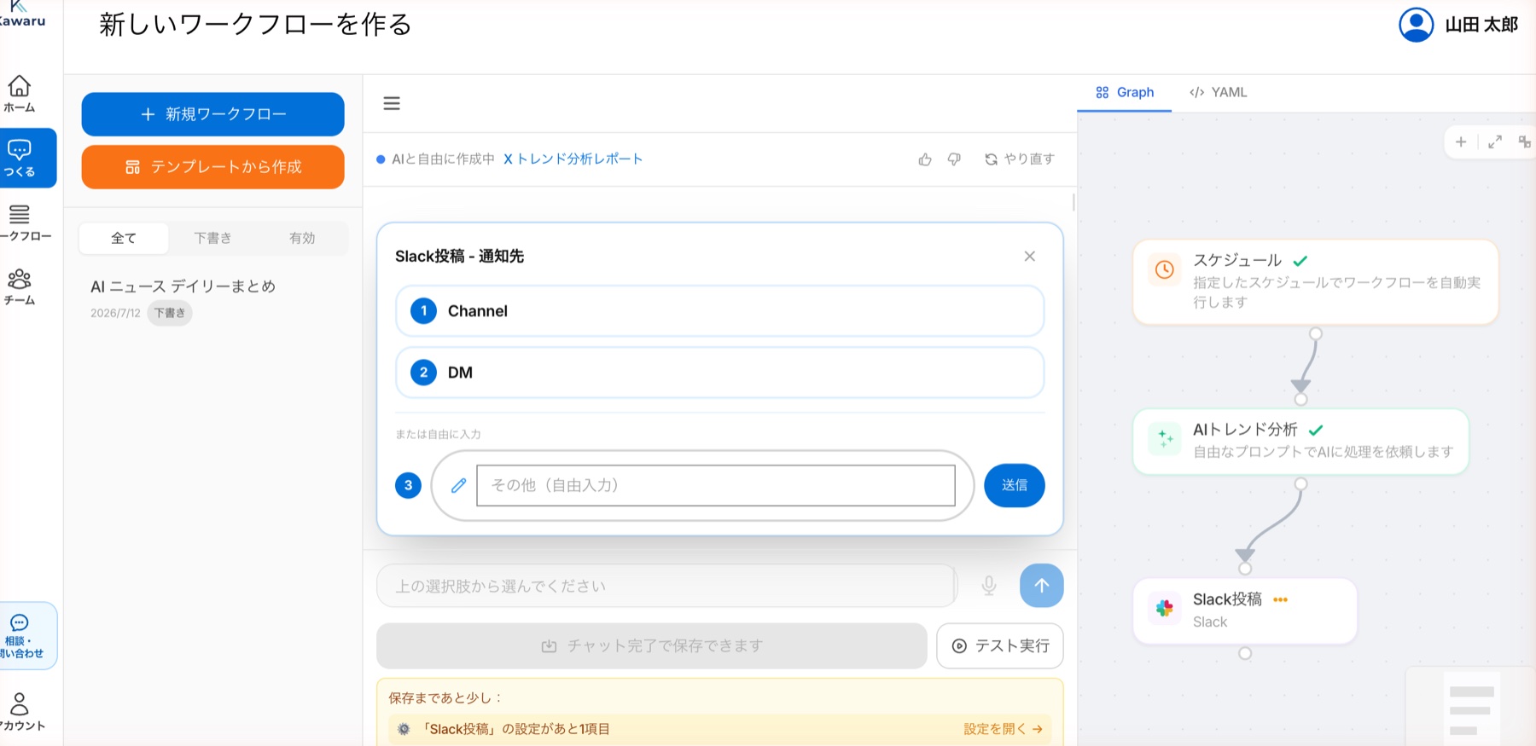Click green checkmark on AIトレンド分析 node
The height and width of the screenshot is (746, 1536).
click(1316, 430)
